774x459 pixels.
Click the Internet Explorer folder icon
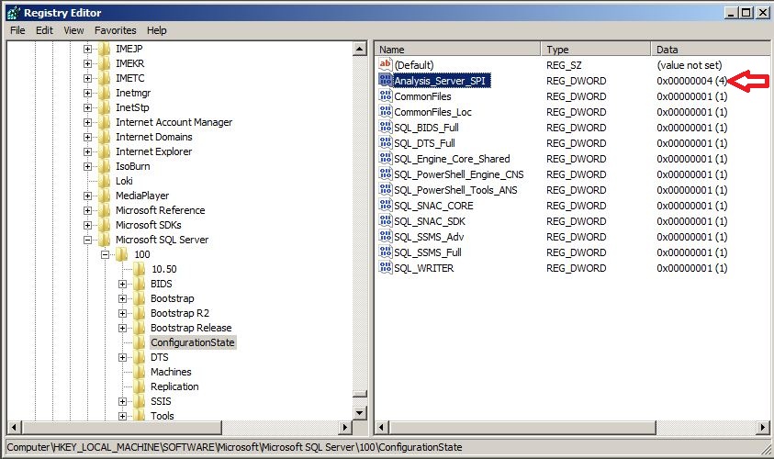pyautogui.click(x=105, y=151)
